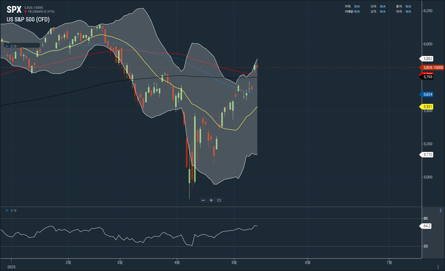Click the 4월 marker on time axis
Screen dimensions: 445x271
point(177,263)
